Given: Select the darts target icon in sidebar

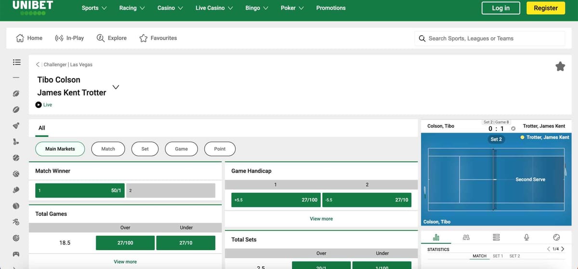Looking at the screenshot, I should pyautogui.click(x=16, y=238).
